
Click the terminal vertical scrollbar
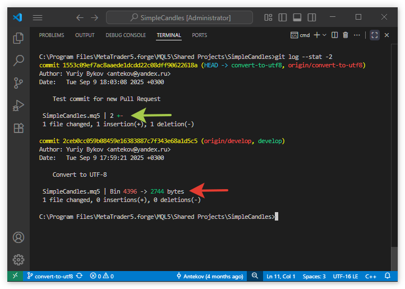(x=394, y=259)
